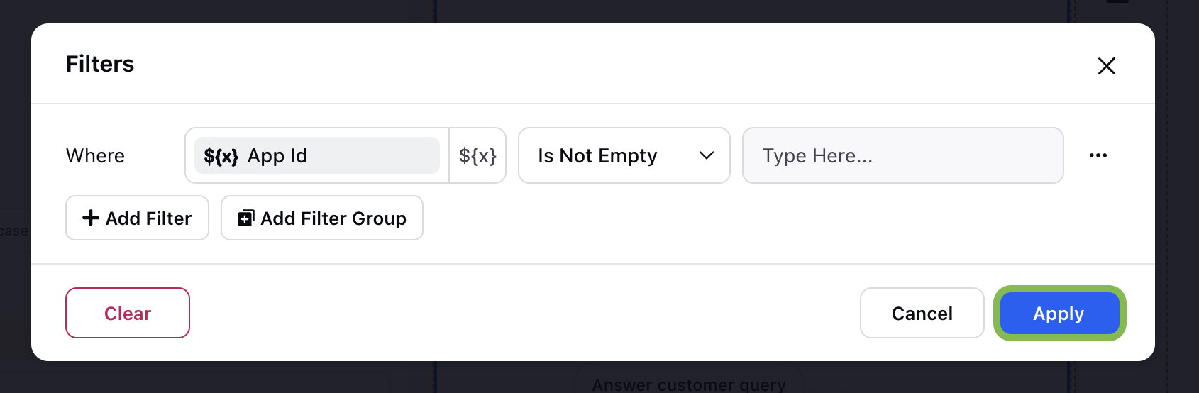Click the Add Filter button label
This screenshot has height=393, width=1199.
(148, 218)
